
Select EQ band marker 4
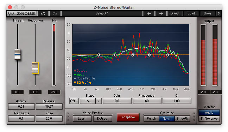149,55
